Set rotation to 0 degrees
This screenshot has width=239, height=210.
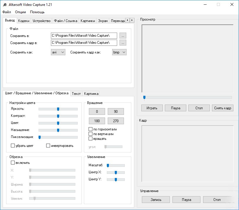(x=97, y=112)
